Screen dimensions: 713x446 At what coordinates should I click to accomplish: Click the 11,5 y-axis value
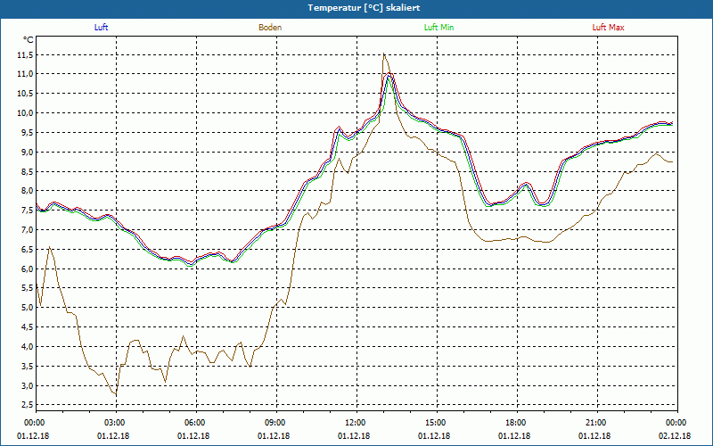[x=25, y=54]
